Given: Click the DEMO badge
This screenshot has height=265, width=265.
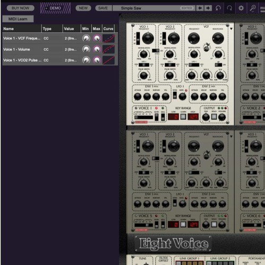Looking at the screenshot, I should point(55,8).
